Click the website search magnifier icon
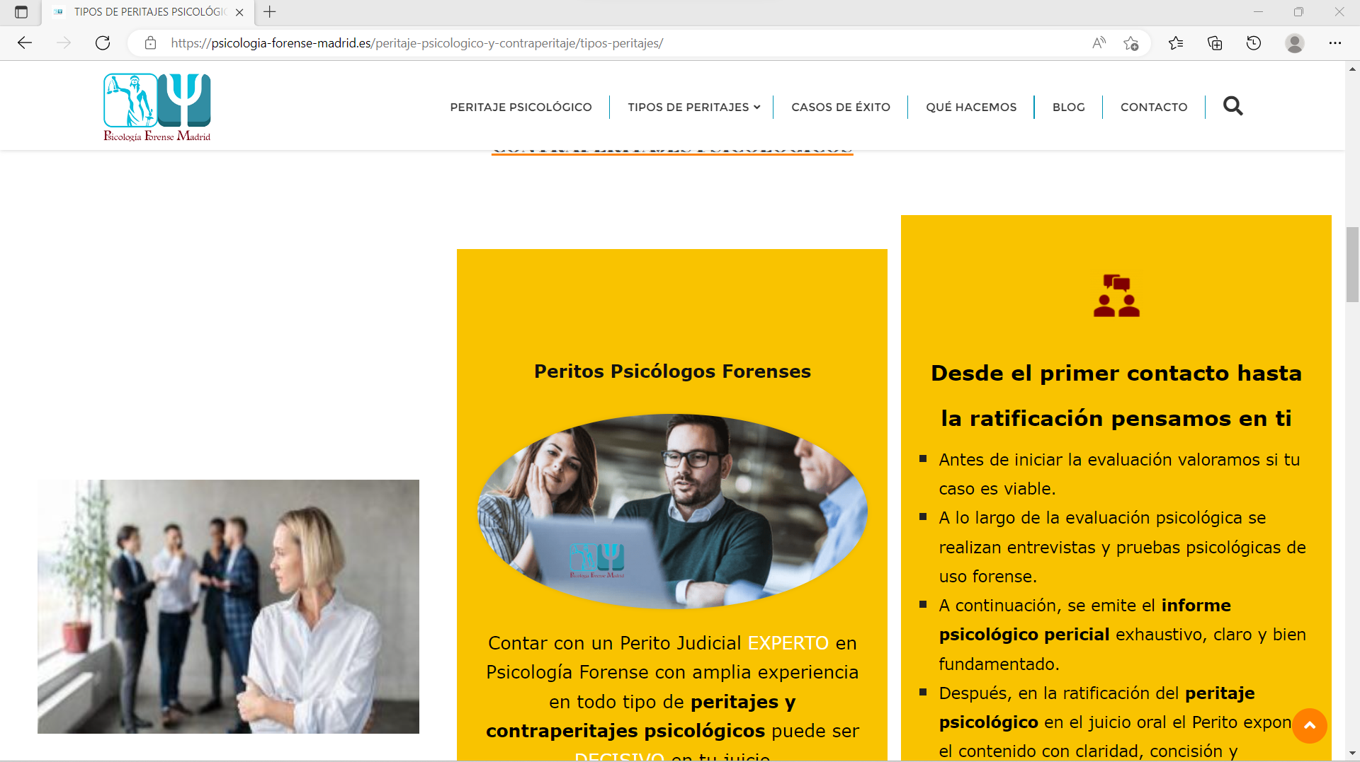Viewport: 1360px width, 762px height. [1232, 106]
